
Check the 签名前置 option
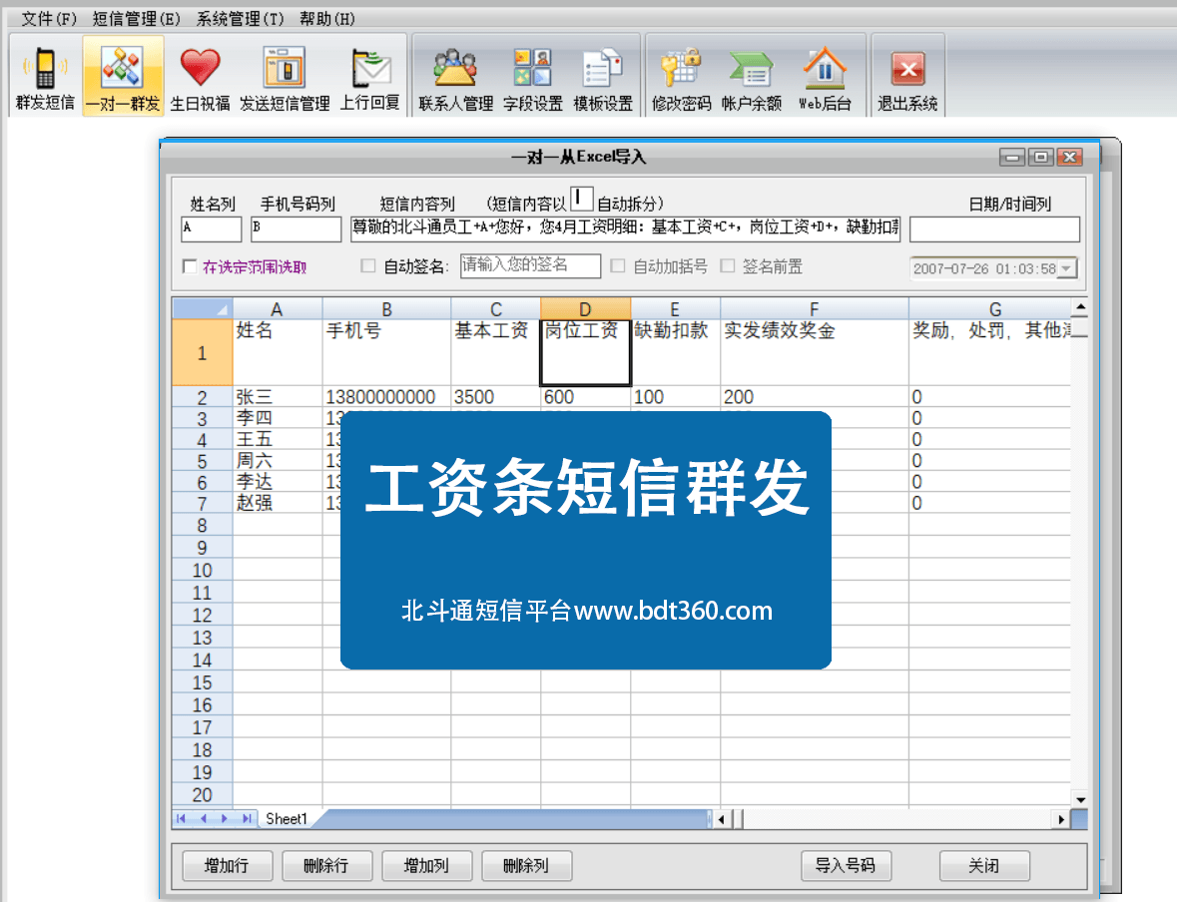(728, 266)
